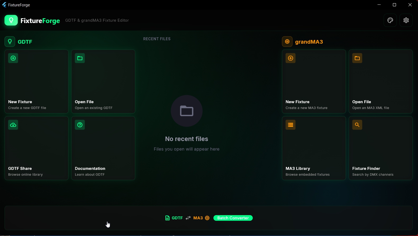This screenshot has height=236, width=418.
Task: Click the folder icon on MA3 Open File
Action: (357, 58)
